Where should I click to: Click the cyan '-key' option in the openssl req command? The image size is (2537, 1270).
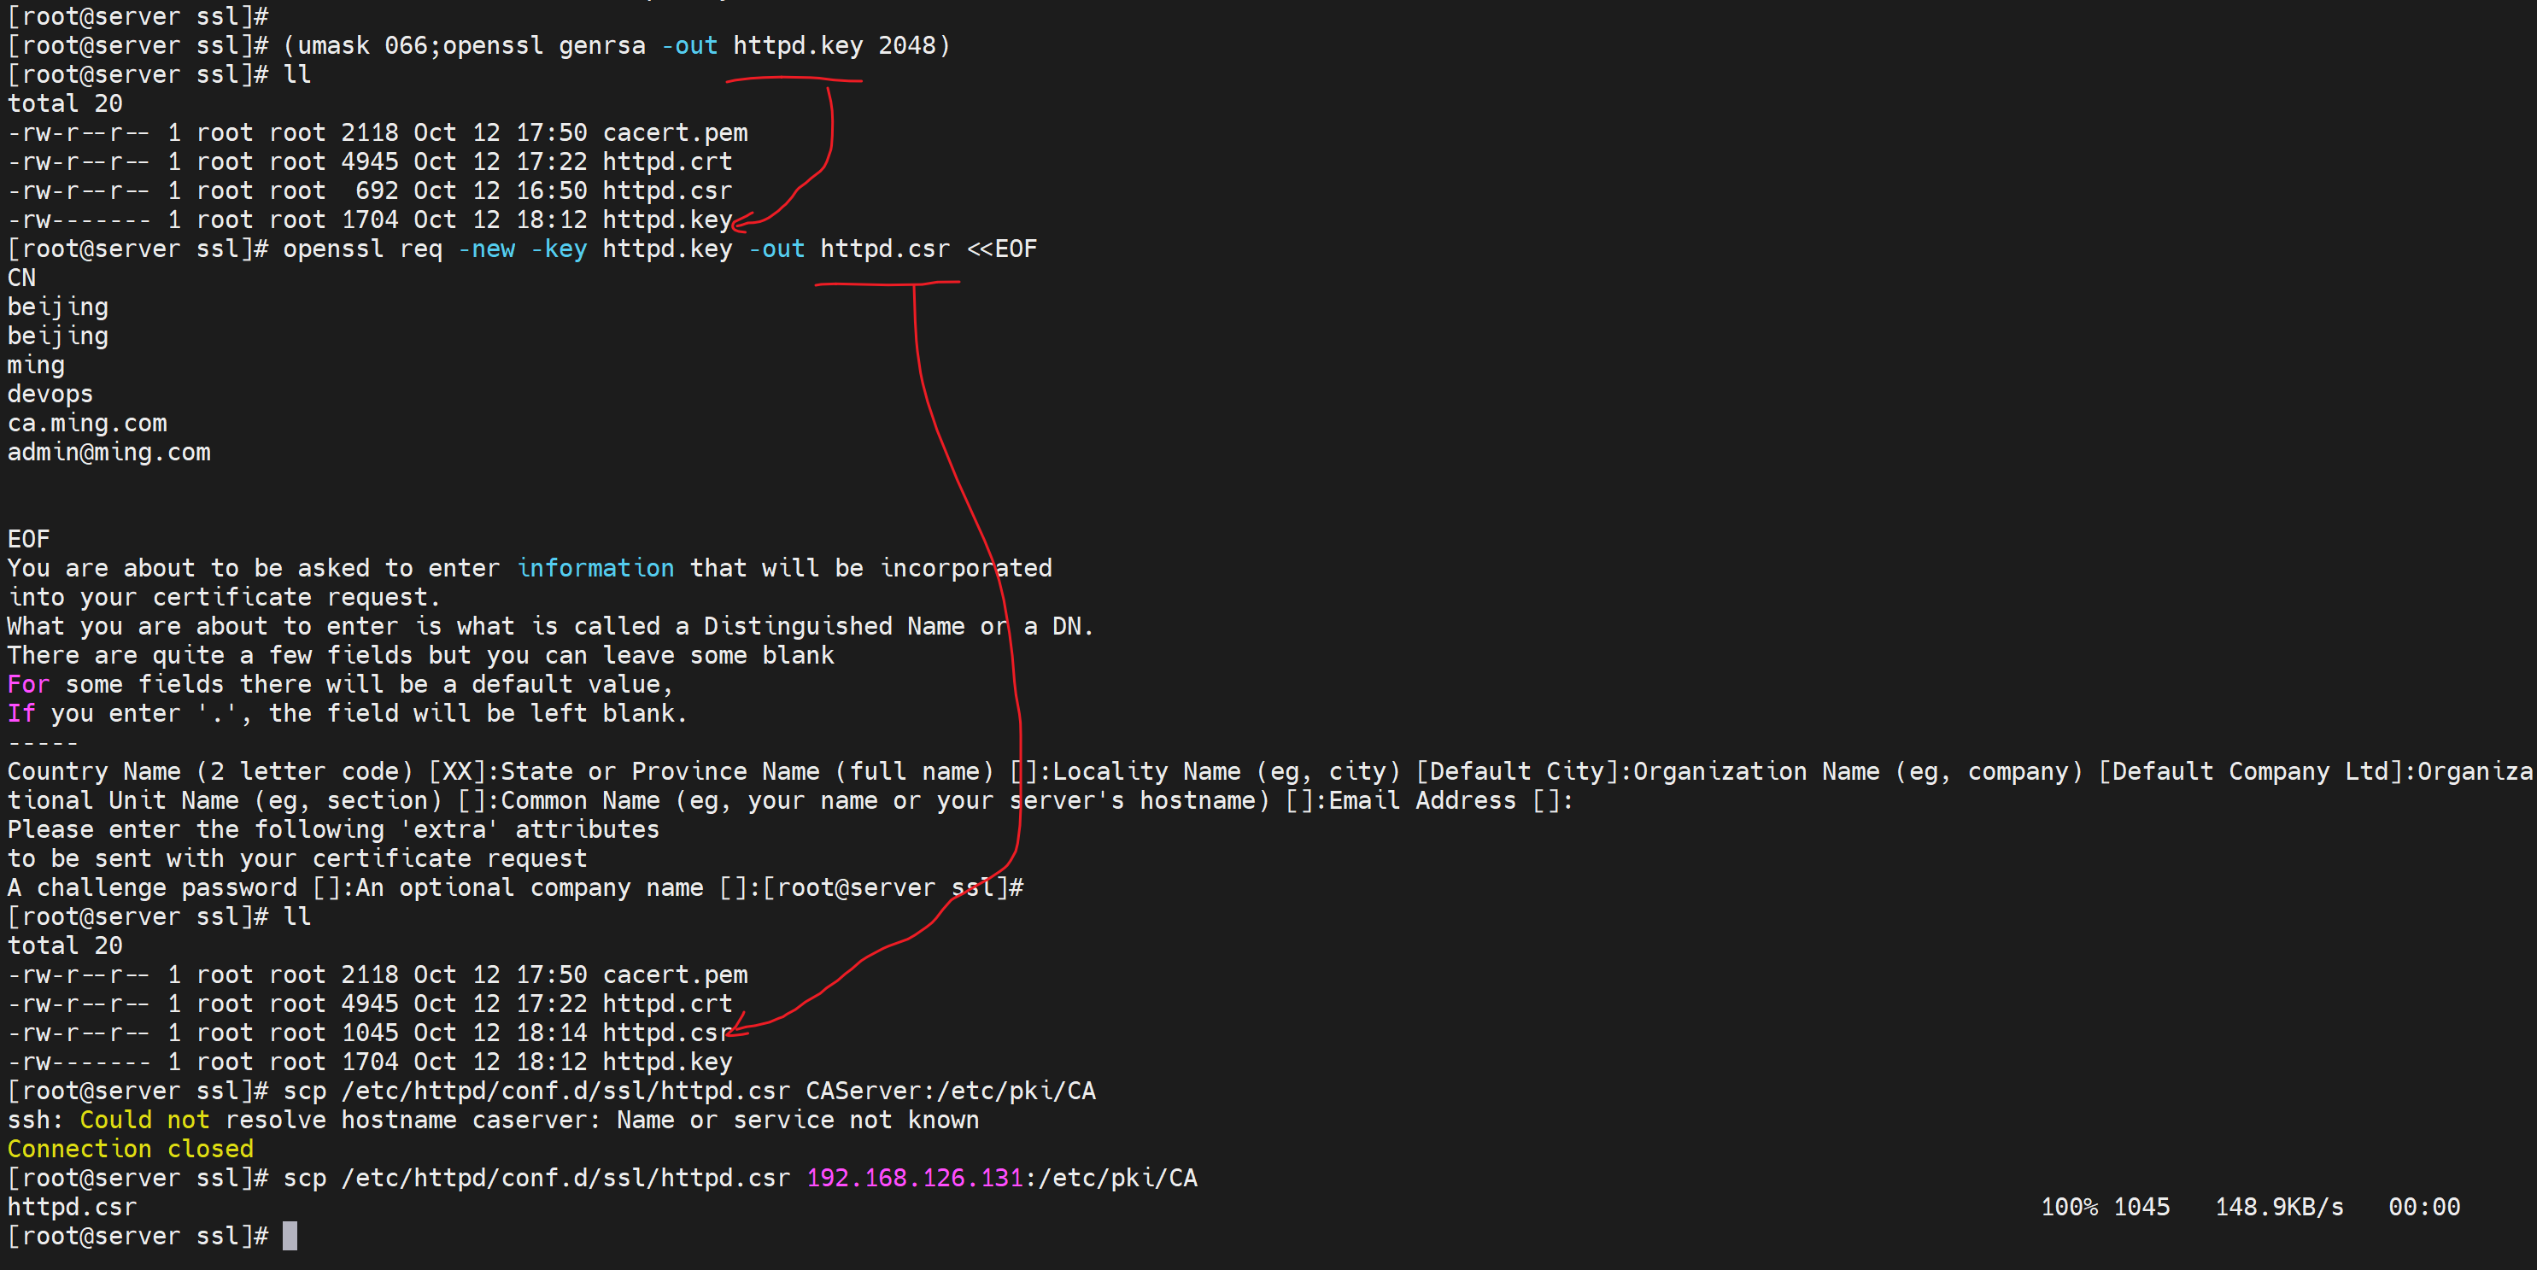pyautogui.click(x=559, y=249)
